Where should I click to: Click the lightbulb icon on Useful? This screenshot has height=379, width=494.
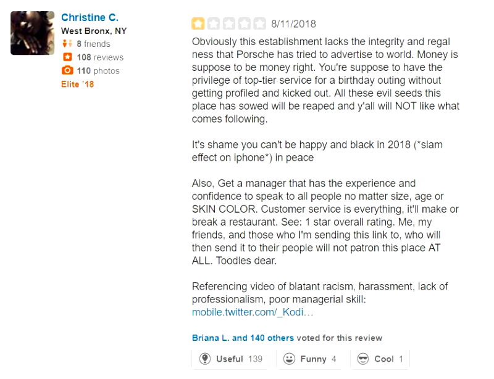(x=205, y=359)
